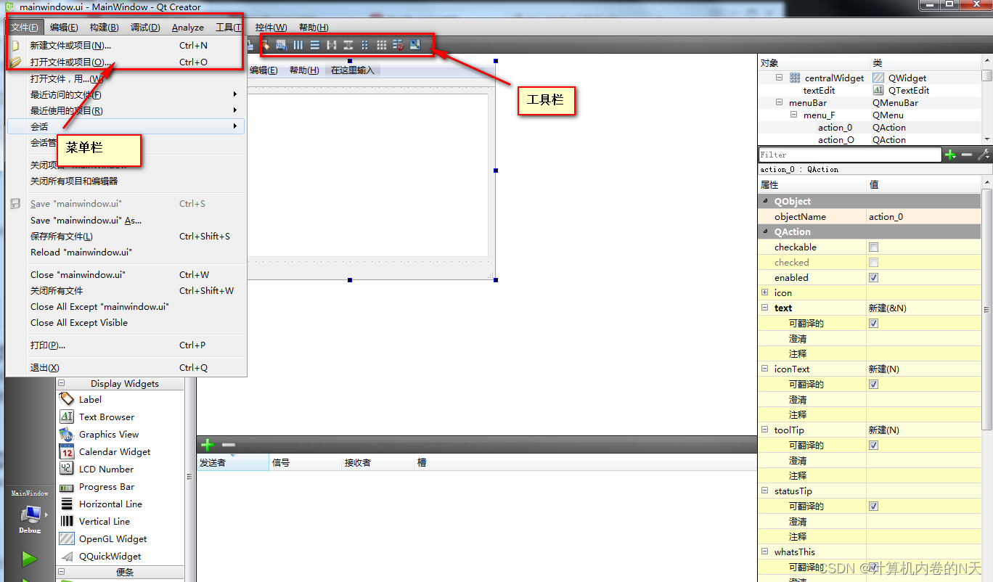
Task: Toggle the 可翻译的 checkbox under iconText
Action: 873,385
